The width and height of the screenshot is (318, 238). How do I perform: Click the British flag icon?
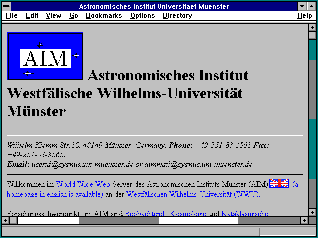[x=279, y=183]
